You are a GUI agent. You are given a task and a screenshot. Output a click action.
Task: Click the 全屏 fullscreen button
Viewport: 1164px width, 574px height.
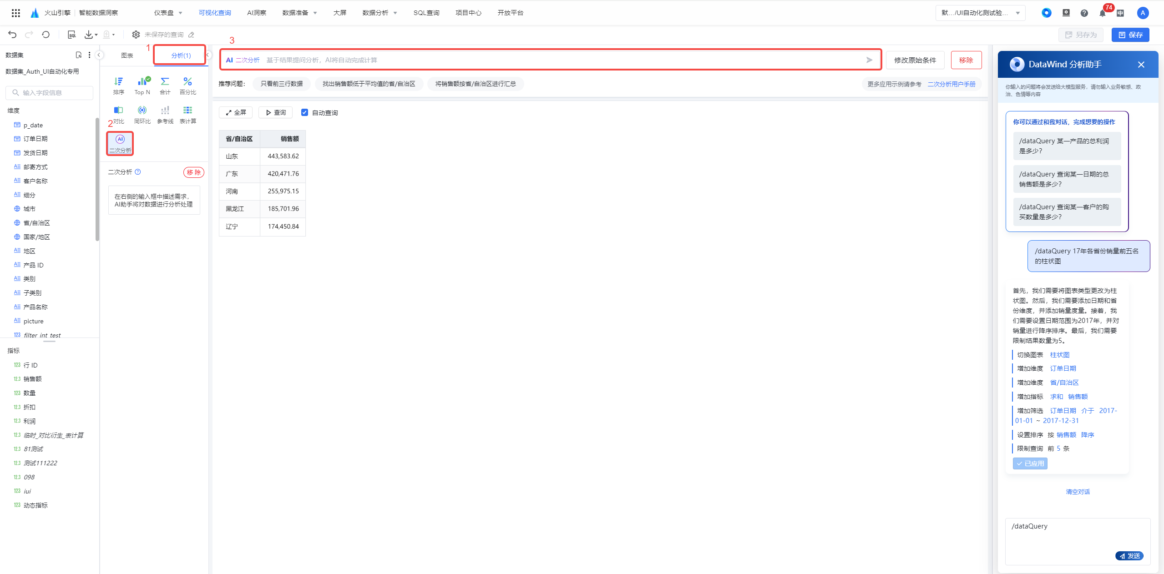(x=236, y=112)
